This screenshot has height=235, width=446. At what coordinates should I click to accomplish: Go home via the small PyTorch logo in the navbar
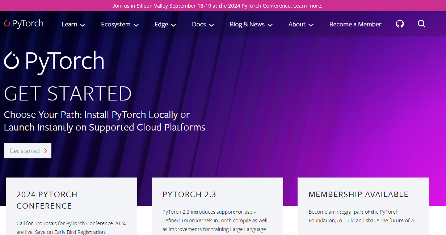(24, 24)
